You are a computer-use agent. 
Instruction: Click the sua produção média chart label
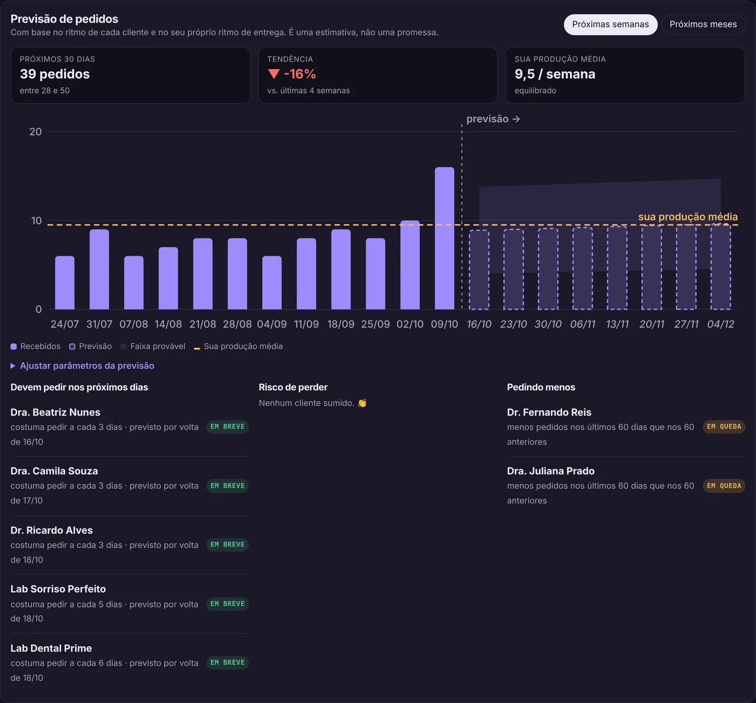point(688,217)
